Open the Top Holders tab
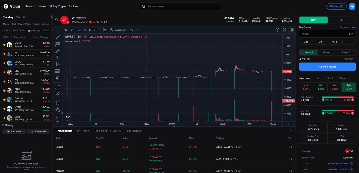359x173 pixels. tap(108, 131)
